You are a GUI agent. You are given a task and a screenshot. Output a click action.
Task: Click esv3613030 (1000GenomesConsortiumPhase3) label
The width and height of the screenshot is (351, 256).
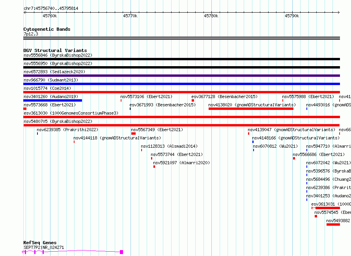tap(71, 113)
